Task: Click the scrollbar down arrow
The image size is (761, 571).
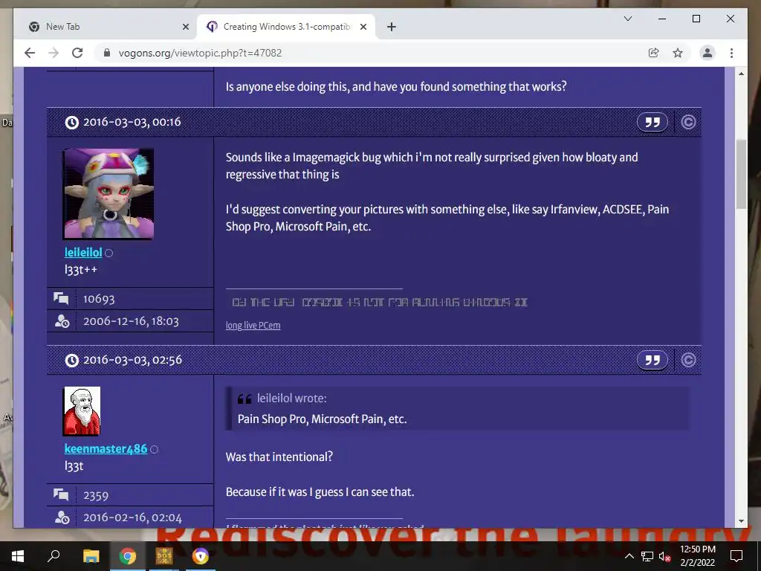Action: 741,521
